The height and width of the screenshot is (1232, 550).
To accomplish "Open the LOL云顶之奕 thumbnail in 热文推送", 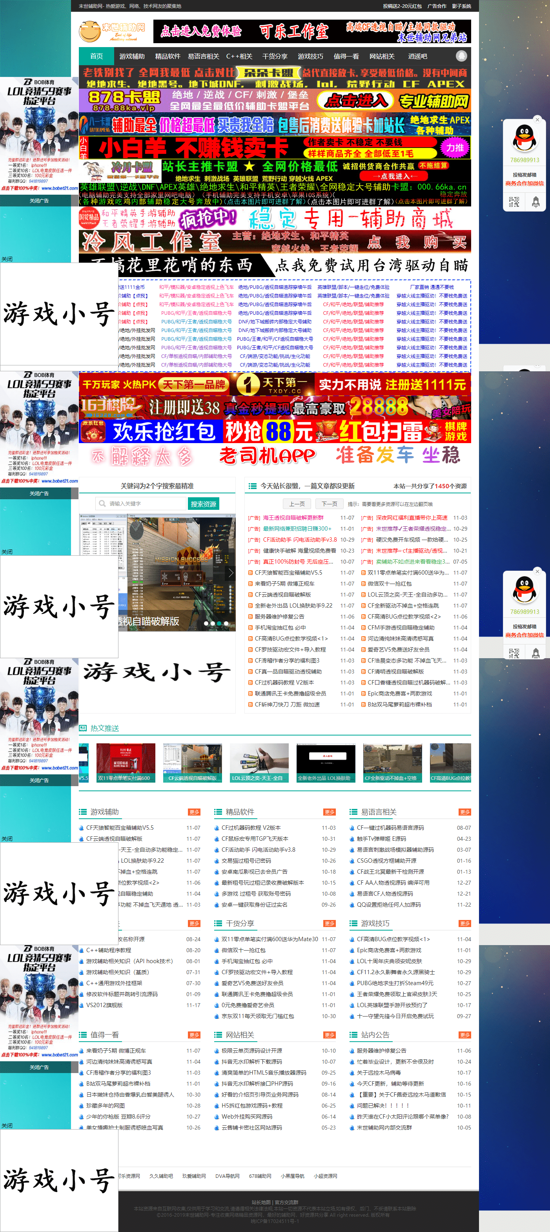I will (259, 762).
